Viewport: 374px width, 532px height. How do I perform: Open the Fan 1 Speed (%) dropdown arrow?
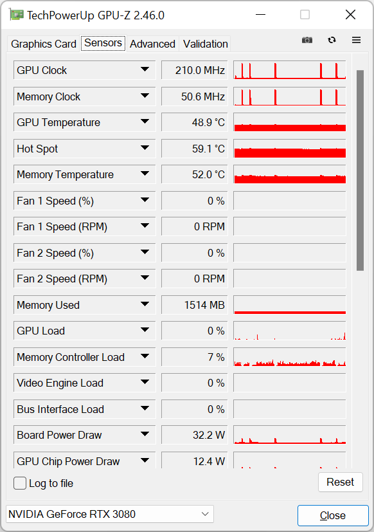pos(145,200)
